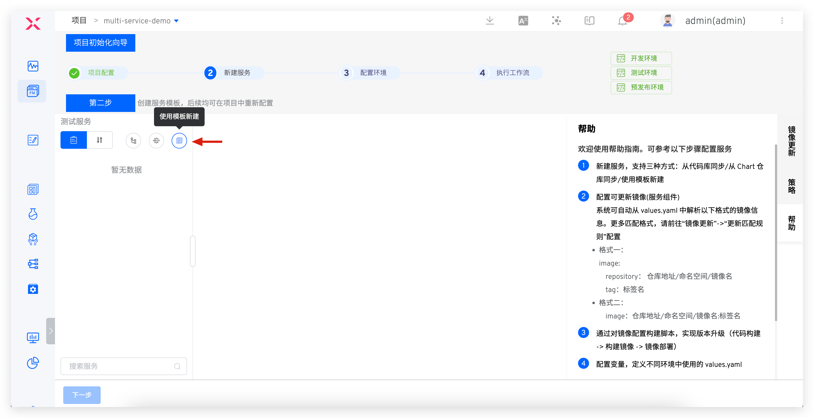This screenshot has height=418, width=814.
Task: Open the notification bell icon
Action: click(622, 21)
